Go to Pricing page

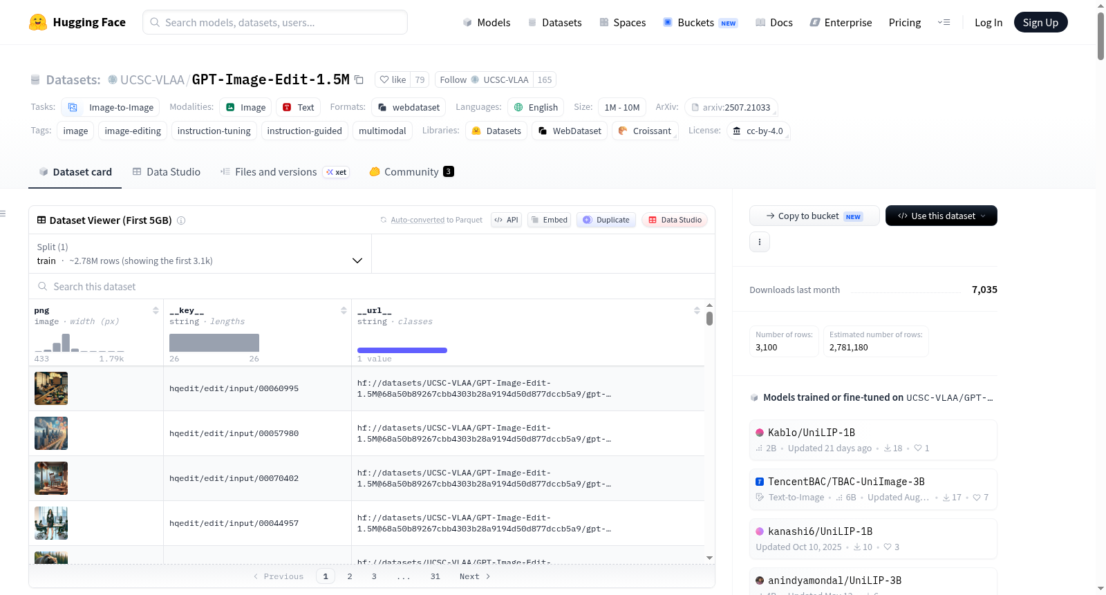pyautogui.click(x=905, y=22)
